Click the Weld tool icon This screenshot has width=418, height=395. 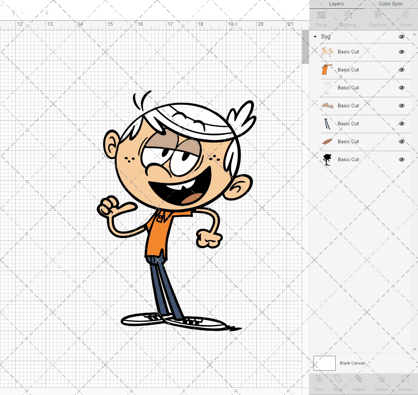point(338,379)
